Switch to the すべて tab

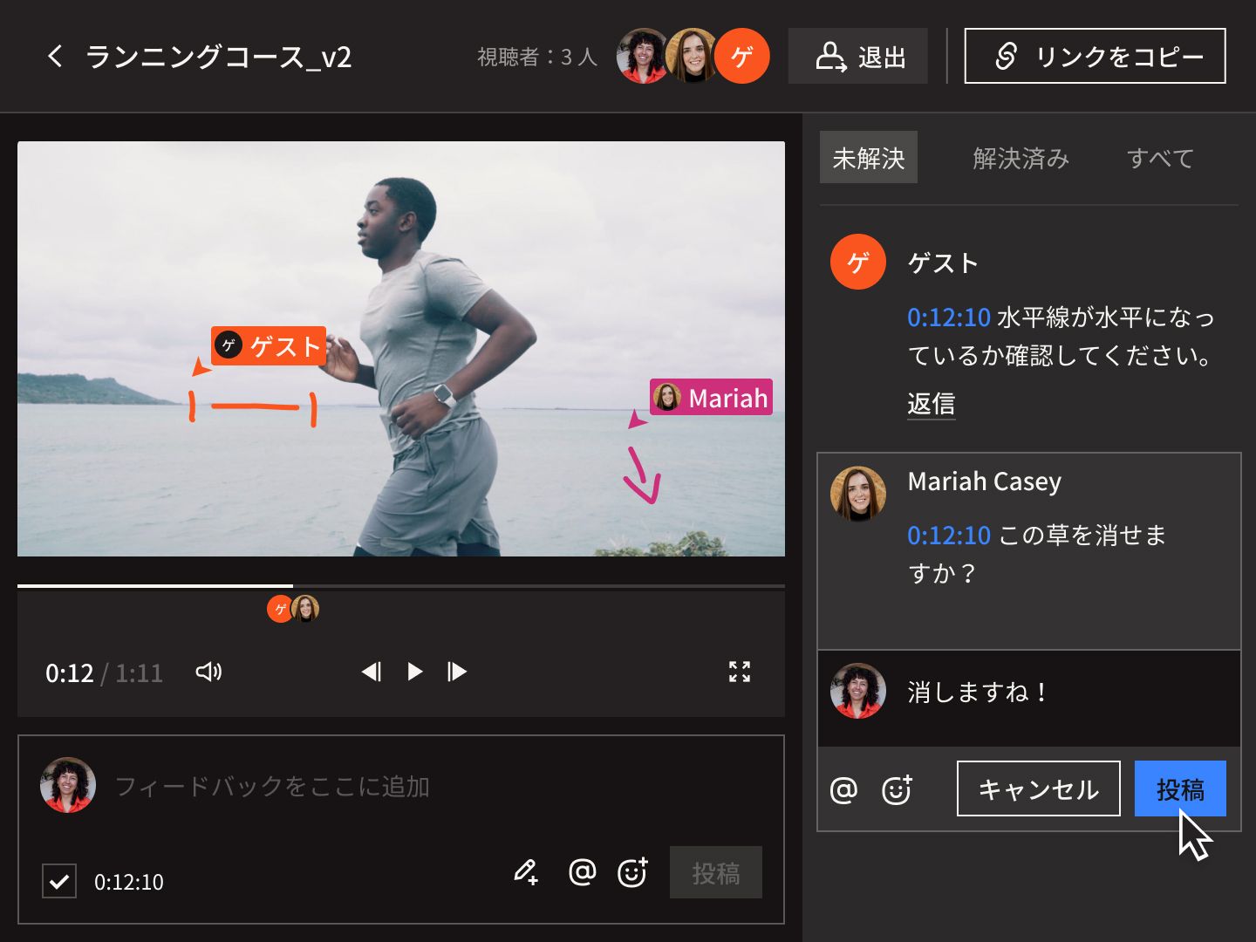(x=1160, y=158)
